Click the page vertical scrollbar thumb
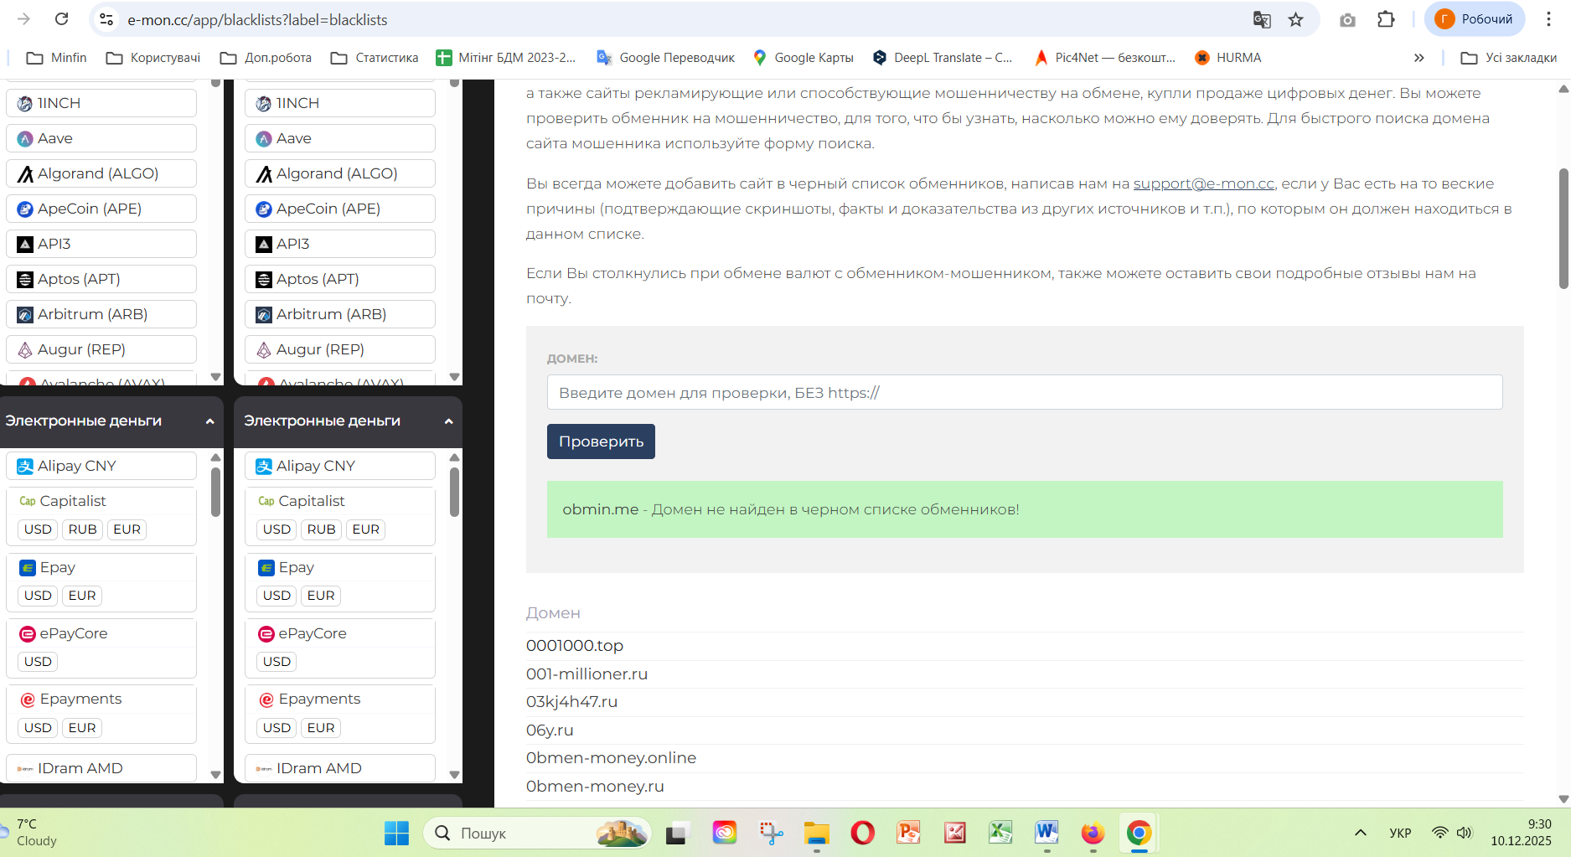1571x857 pixels. [1563, 228]
